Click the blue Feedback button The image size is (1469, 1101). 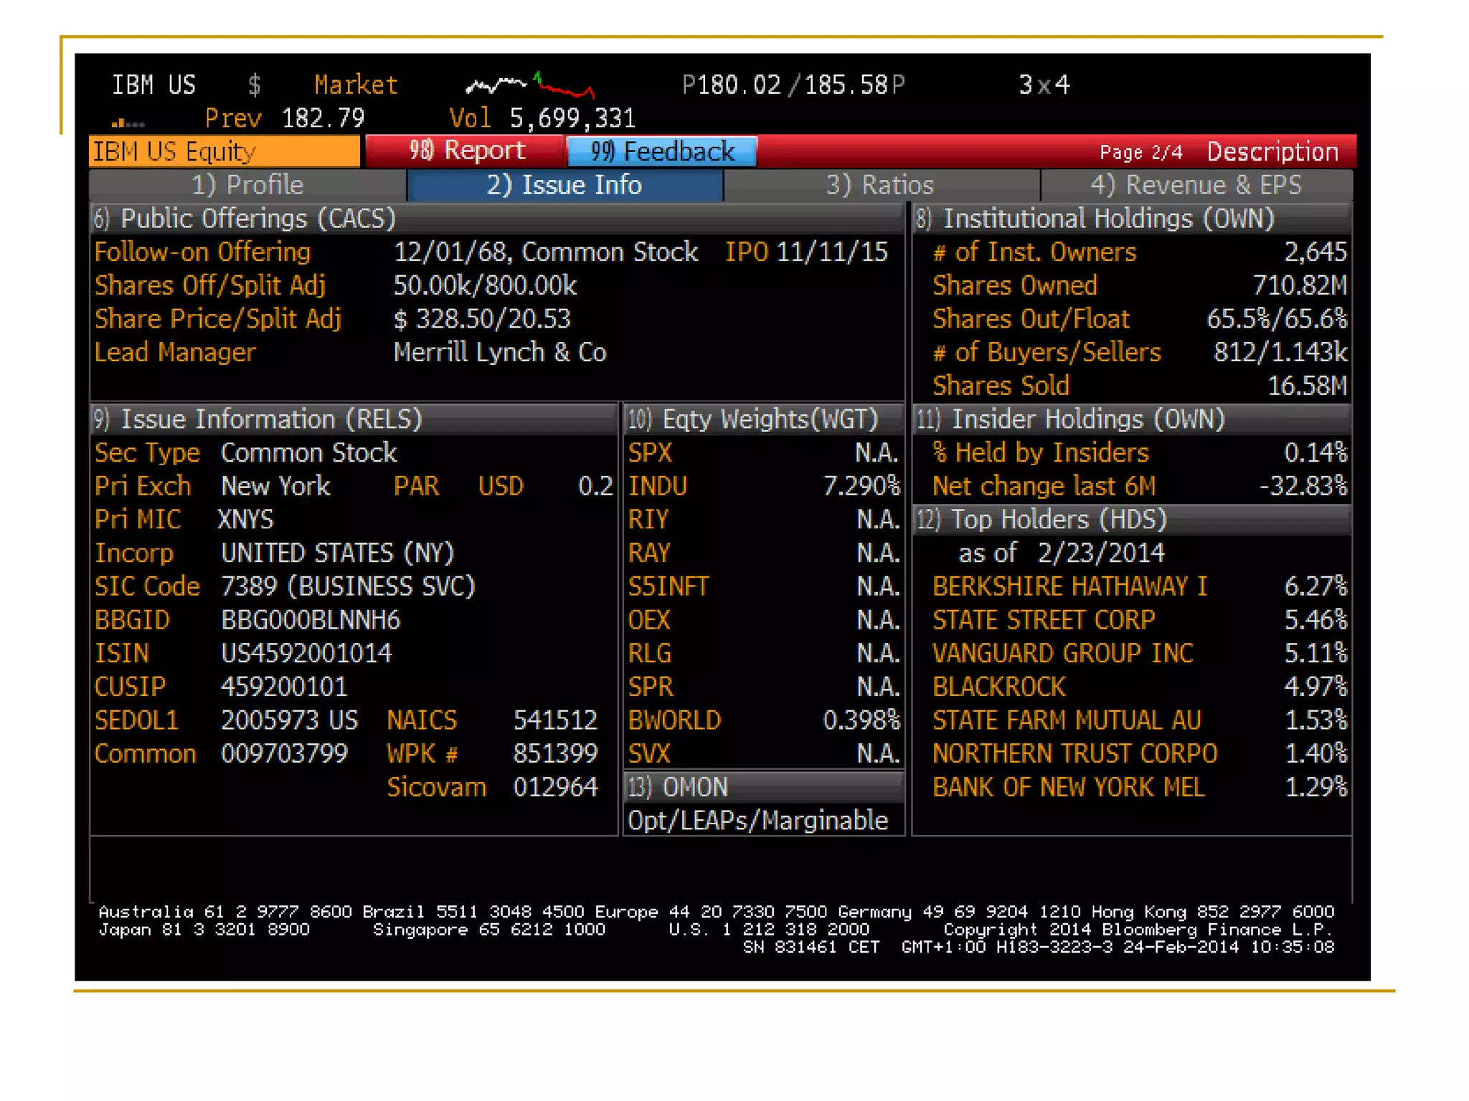(662, 151)
